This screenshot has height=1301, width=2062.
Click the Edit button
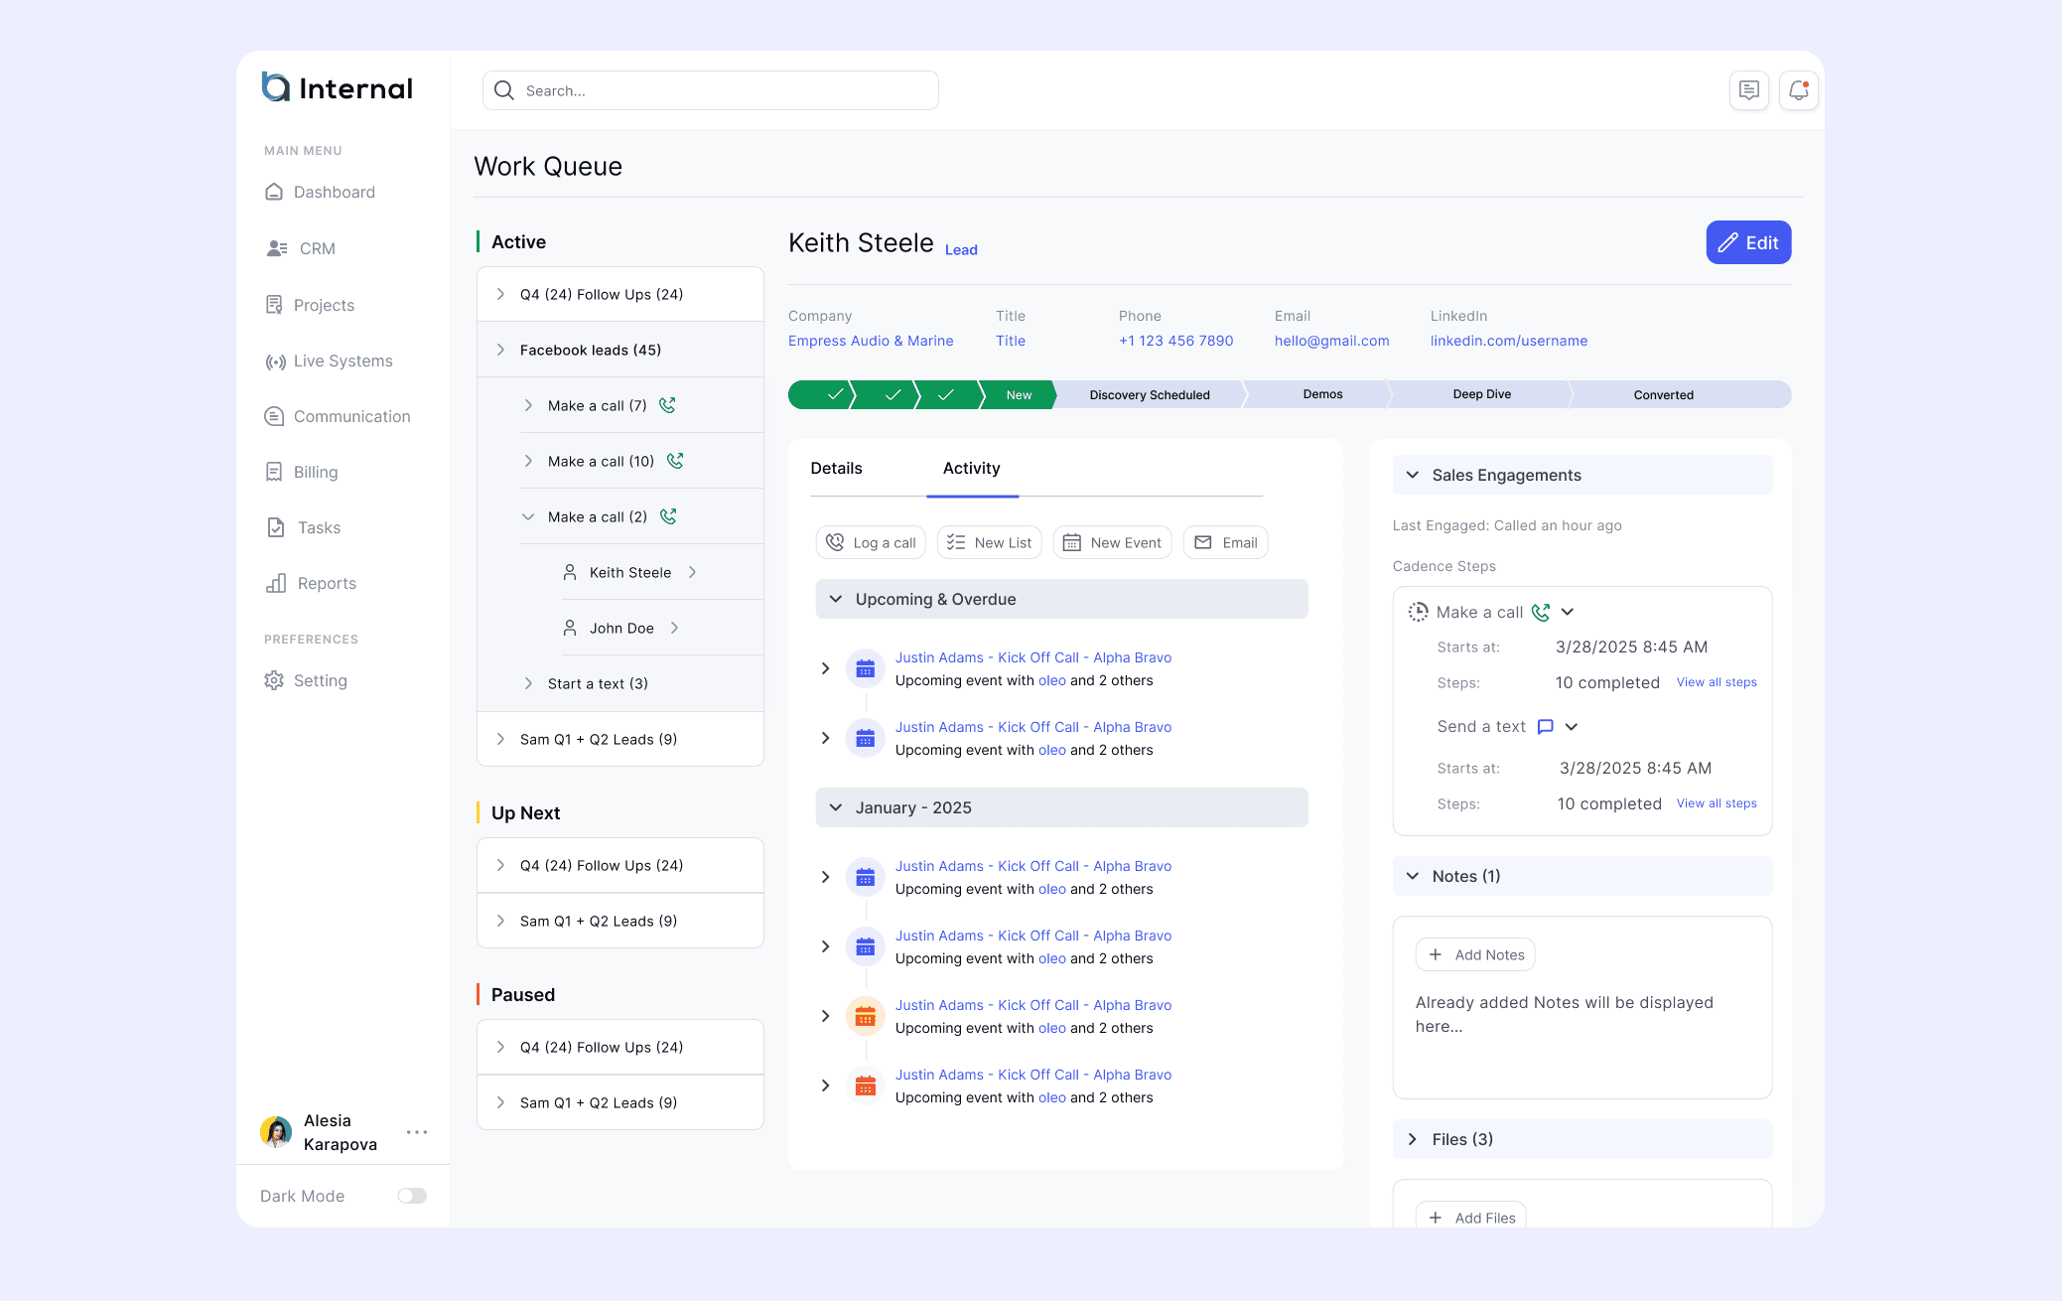(x=1747, y=242)
